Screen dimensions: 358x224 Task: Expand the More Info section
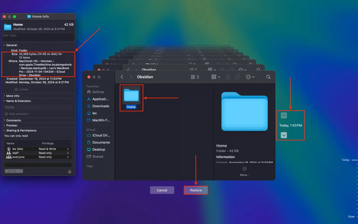pos(4,96)
